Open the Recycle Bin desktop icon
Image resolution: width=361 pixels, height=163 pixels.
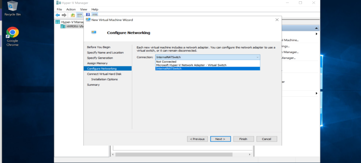(12, 8)
